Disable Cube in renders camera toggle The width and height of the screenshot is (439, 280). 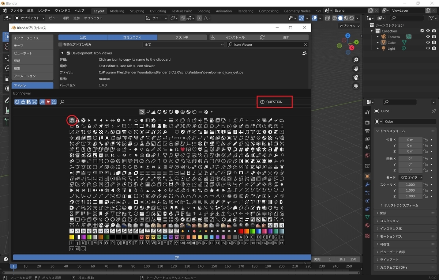pos(434,43)
